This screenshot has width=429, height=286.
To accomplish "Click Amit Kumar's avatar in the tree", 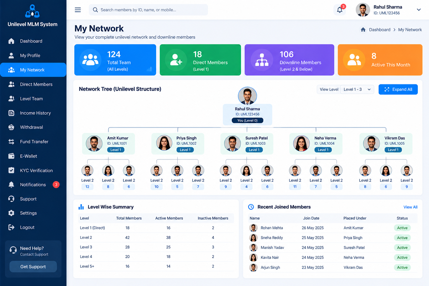I will pyautogui.click(x=94, y=144).
